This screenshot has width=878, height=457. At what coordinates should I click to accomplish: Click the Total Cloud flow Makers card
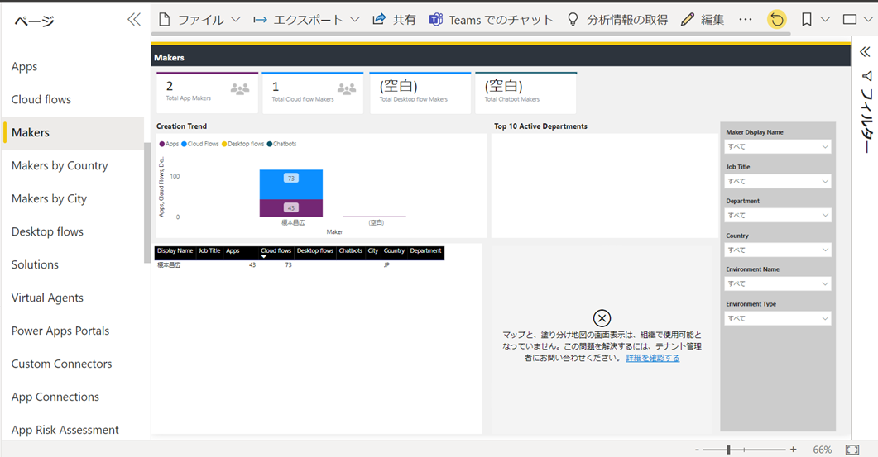click(x=313, y=93)
